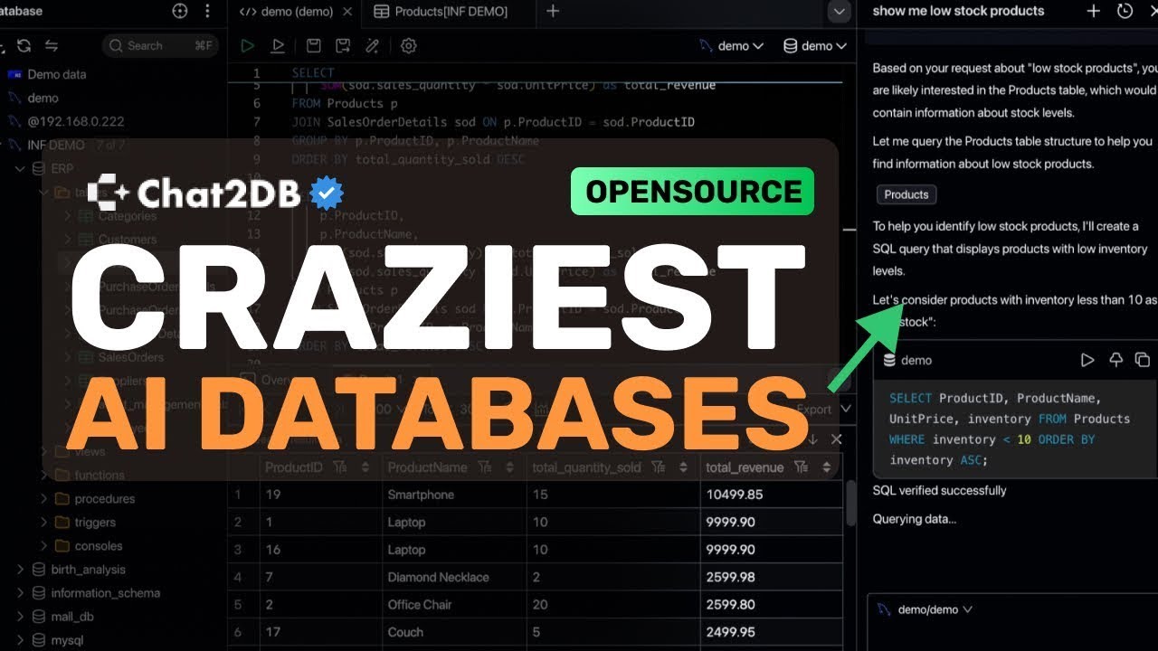Open the Export dropdown in results panel

click(x=823, y=409)
